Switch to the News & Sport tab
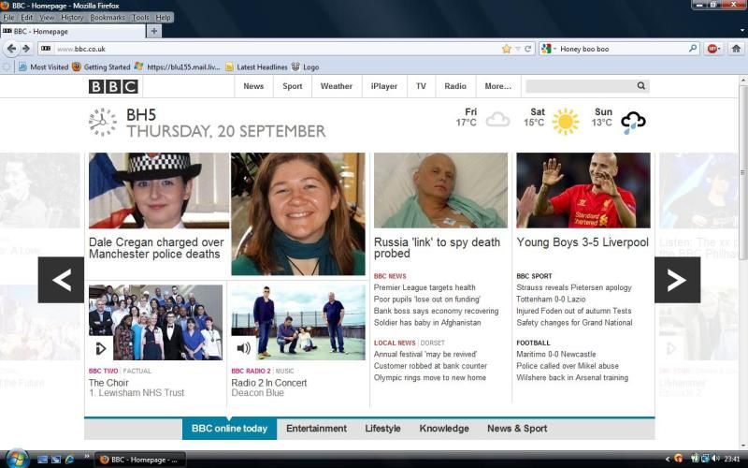This screenshot has height=468, width=748. (517, 429)
